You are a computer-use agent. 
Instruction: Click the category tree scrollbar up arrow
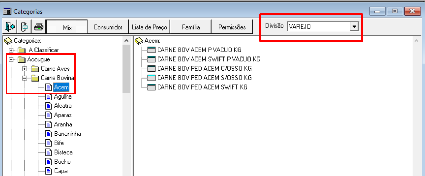(126, 41)
